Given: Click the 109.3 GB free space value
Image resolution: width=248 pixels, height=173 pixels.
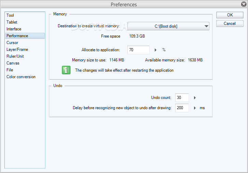Looking at the screenshot, I should click(x=137, y=36).
